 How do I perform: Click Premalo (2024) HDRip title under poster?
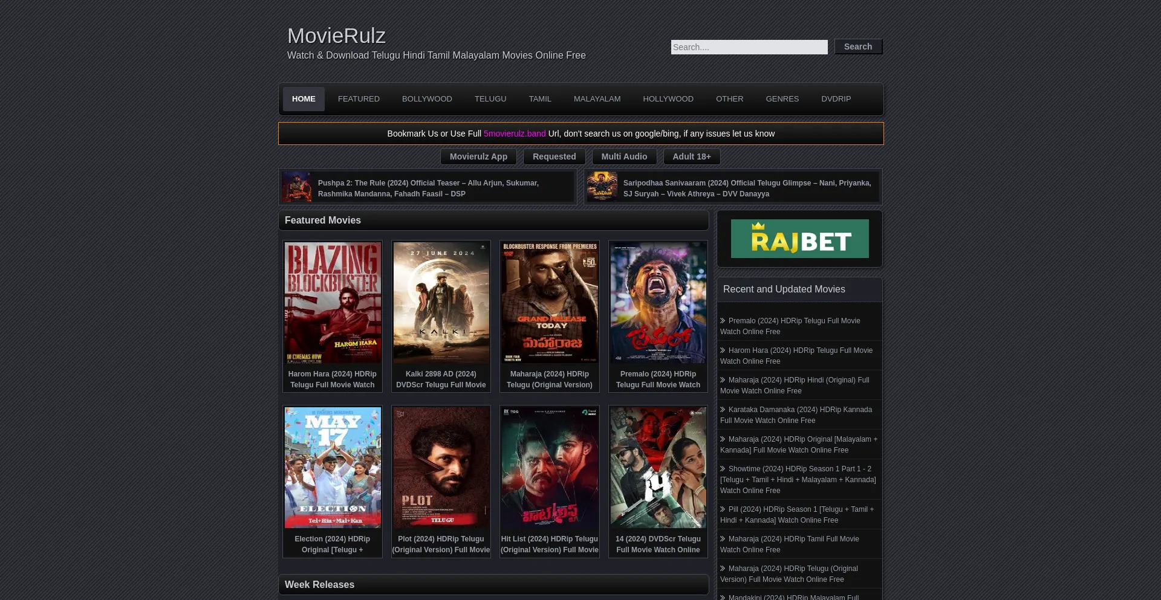click(x=659, y=379)
